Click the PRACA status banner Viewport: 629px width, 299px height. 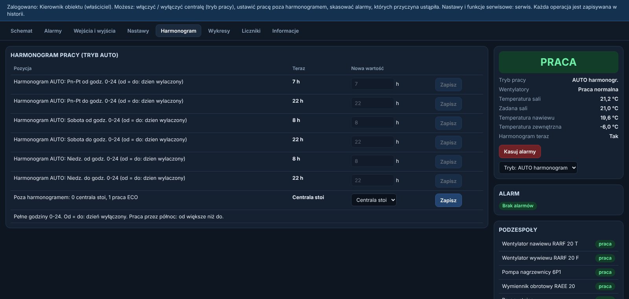558,62
